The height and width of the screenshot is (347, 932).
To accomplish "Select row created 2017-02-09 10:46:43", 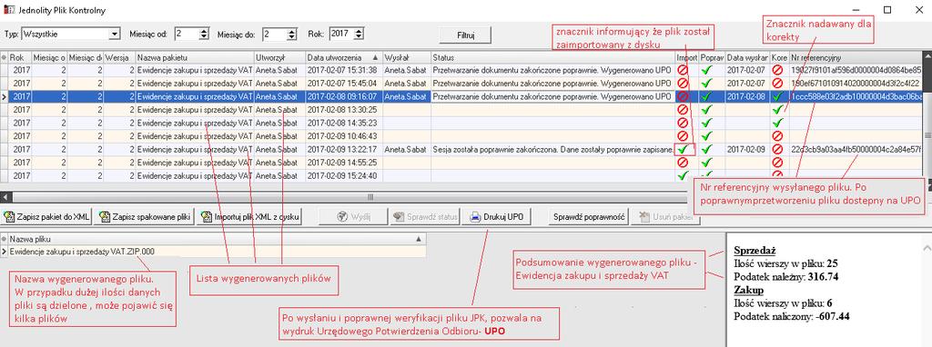I will [x=461, y=136].
